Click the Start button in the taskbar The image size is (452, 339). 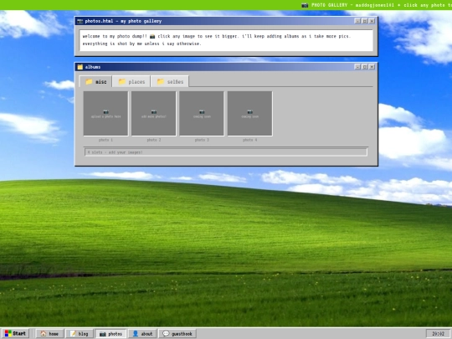16,333
